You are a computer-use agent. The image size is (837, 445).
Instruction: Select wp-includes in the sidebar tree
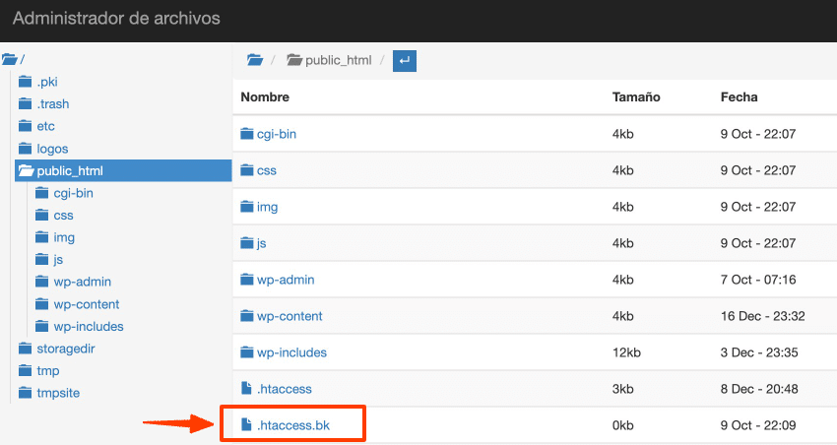(x=88, y=326)
